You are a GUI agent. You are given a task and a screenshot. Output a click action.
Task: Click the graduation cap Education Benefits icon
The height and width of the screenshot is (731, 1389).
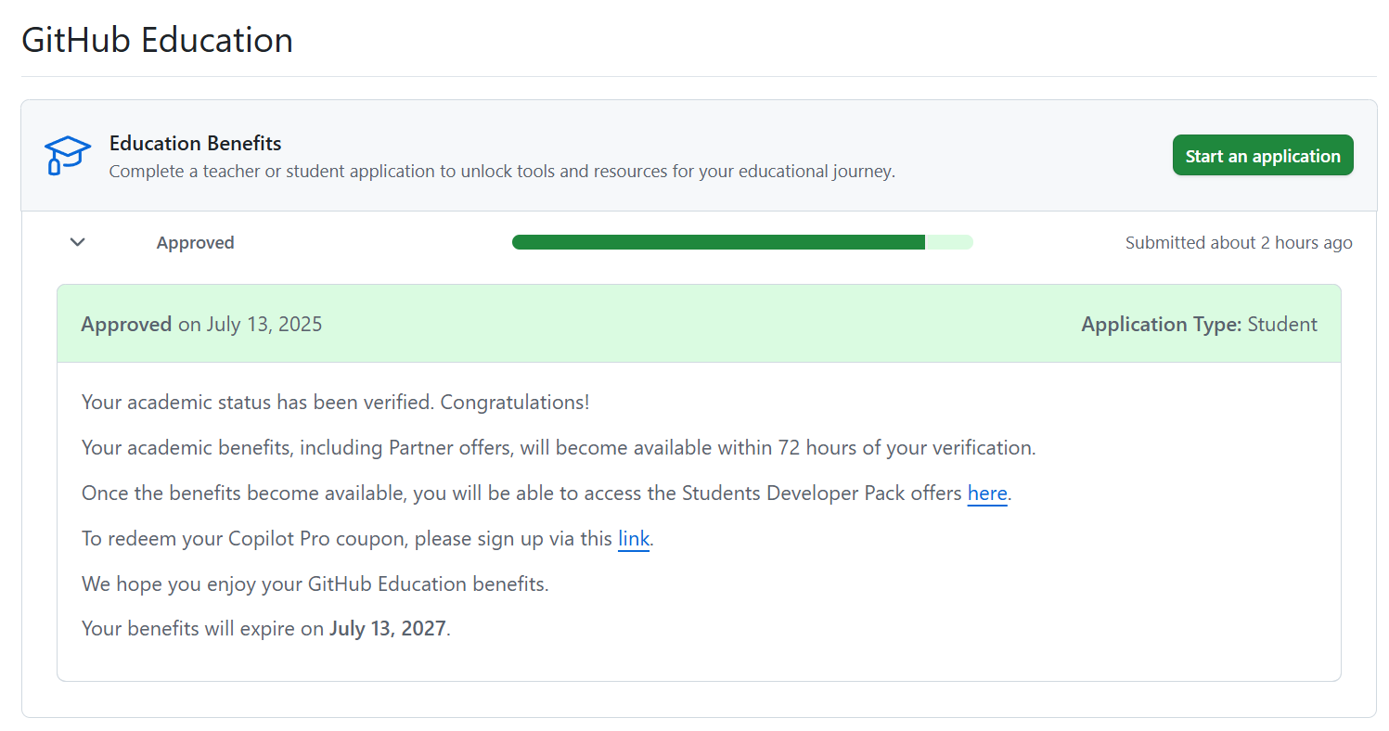tap(68, 155)
